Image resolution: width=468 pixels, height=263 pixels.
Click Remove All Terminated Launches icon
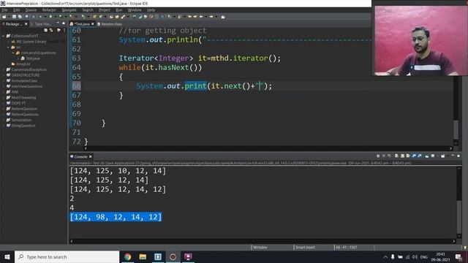click(389, 156)
